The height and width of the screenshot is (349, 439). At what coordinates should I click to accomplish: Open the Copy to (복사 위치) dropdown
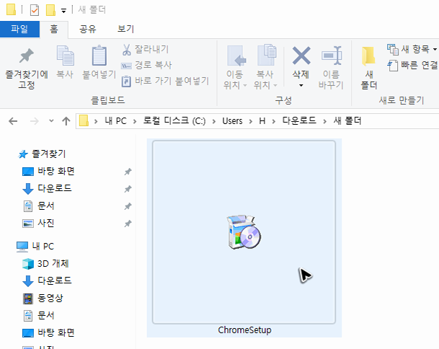coord(265,85)
